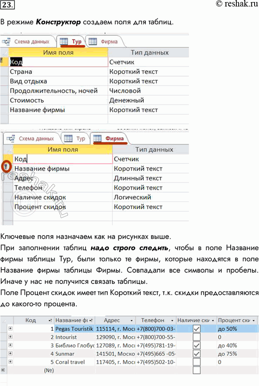
Task: Click the Код field name in Фирма table
Action: point(63,159)
